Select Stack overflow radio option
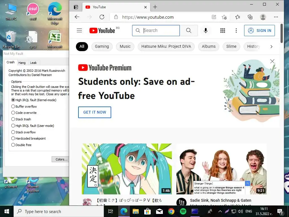Screen dimensions: 289x217 24,132
